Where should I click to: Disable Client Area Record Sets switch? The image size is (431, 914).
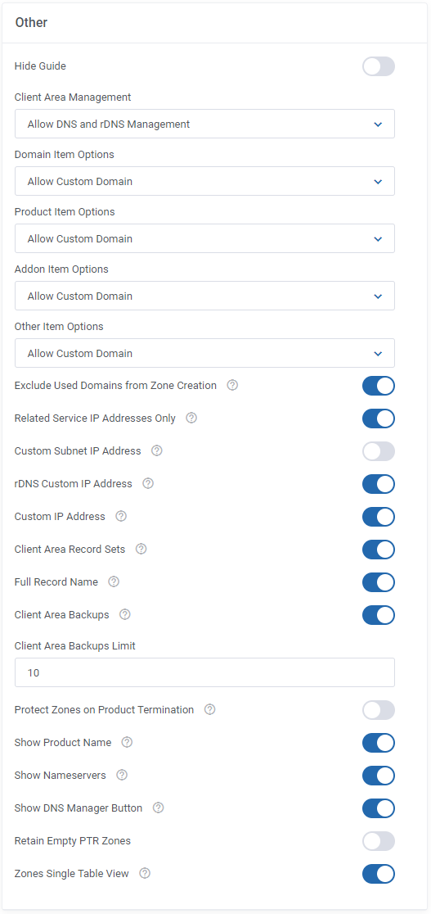click(x=379, y=549)
